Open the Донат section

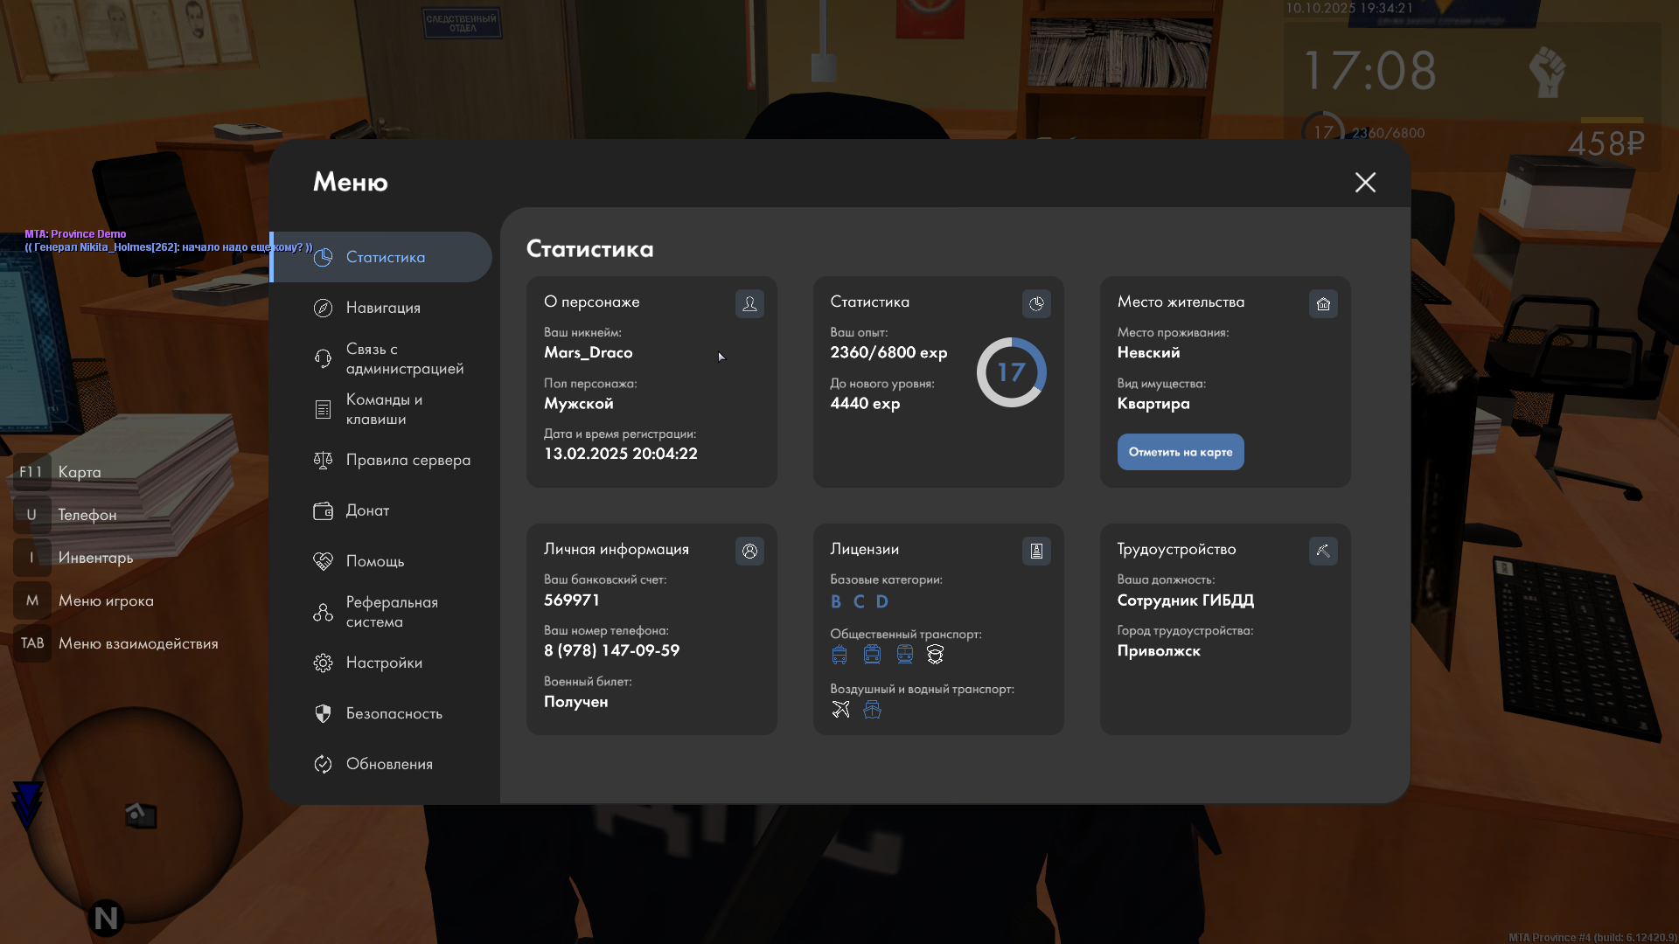point(366,510)
